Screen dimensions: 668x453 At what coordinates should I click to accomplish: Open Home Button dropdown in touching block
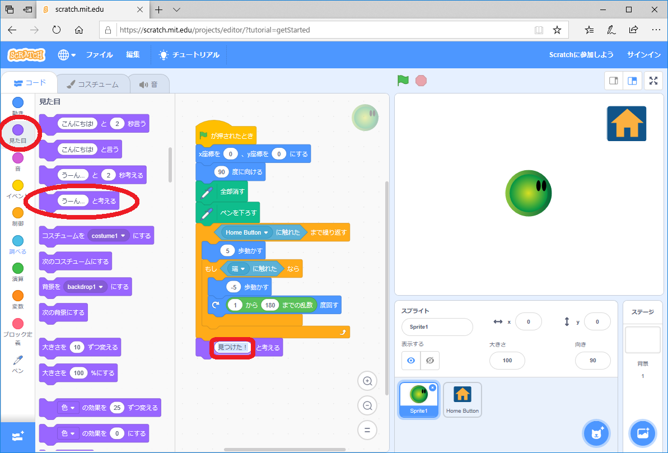pyautogui.click(x=247, y=232)
